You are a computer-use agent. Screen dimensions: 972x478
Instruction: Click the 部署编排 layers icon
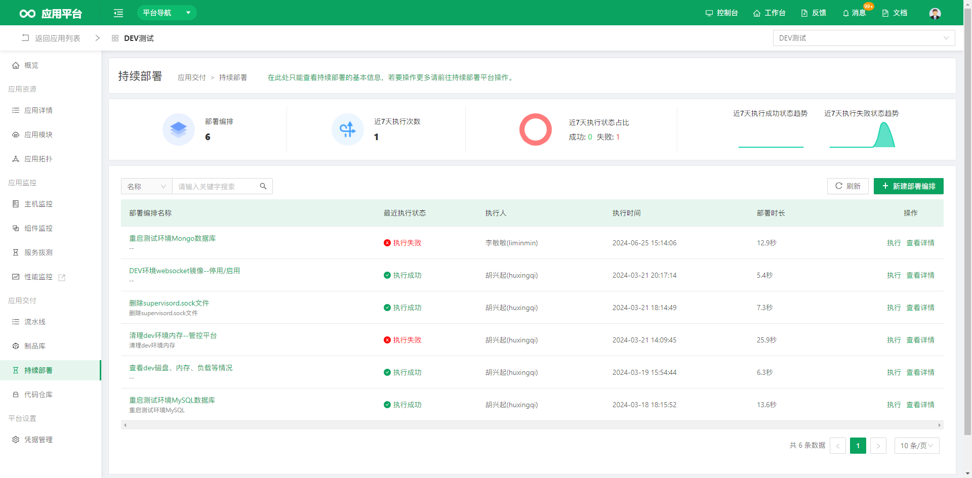pyautogui.click(x=178, y=129)
